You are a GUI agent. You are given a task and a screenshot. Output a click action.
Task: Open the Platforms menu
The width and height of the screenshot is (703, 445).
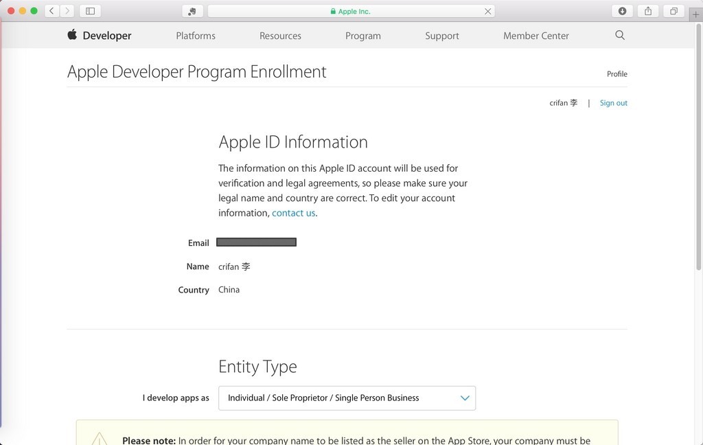coord(196,36)
